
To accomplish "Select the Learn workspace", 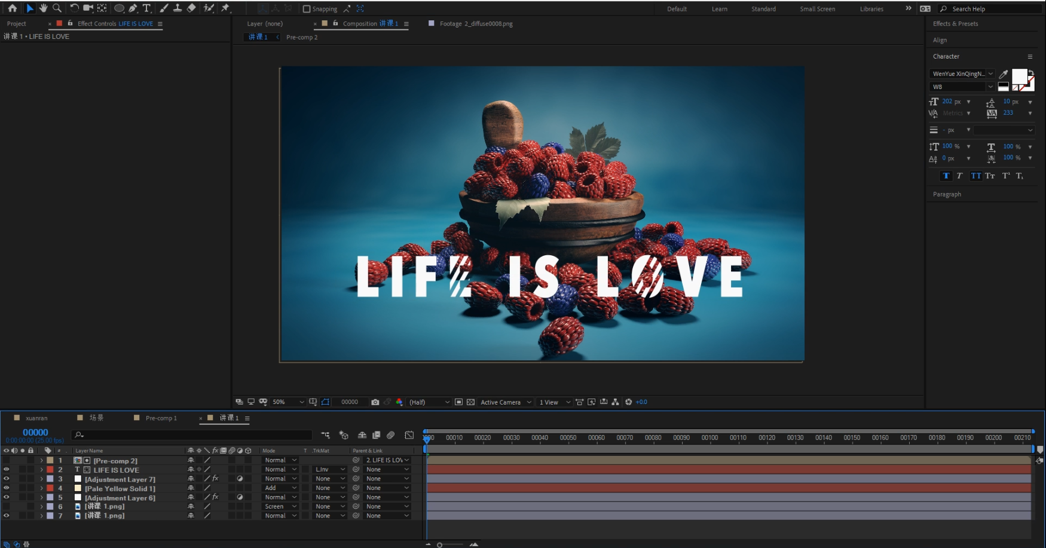I will click(720, 9).
